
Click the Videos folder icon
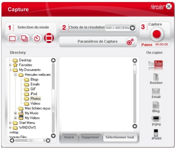click(27, 104)
